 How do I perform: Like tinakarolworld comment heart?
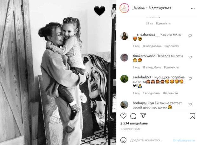[x=190, y=57]
